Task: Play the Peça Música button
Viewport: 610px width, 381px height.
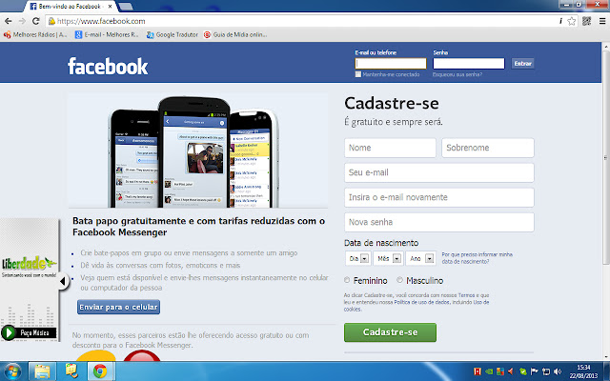Action: click(29, 332)
